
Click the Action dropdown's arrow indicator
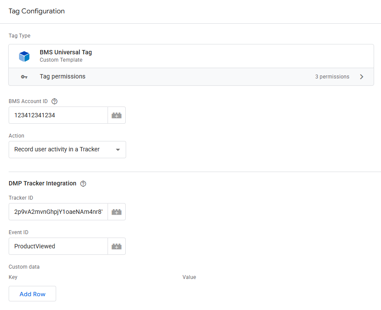[x=117, y=150]
